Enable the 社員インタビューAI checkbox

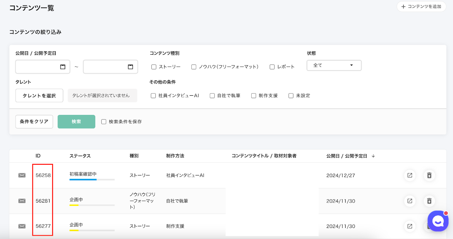pos(154,96)
